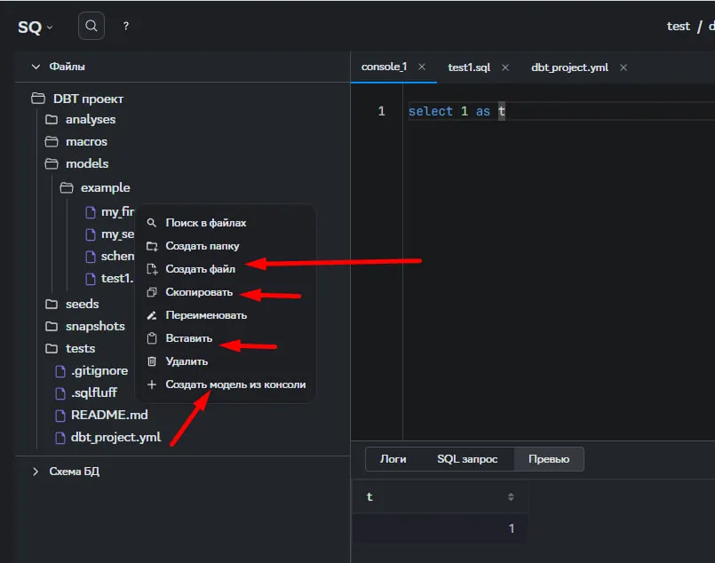Viewport: 715px width, 563px height.
Task: Close the dbt_project.yml tab
Action: pyautogui.click(x=624, y=67)
